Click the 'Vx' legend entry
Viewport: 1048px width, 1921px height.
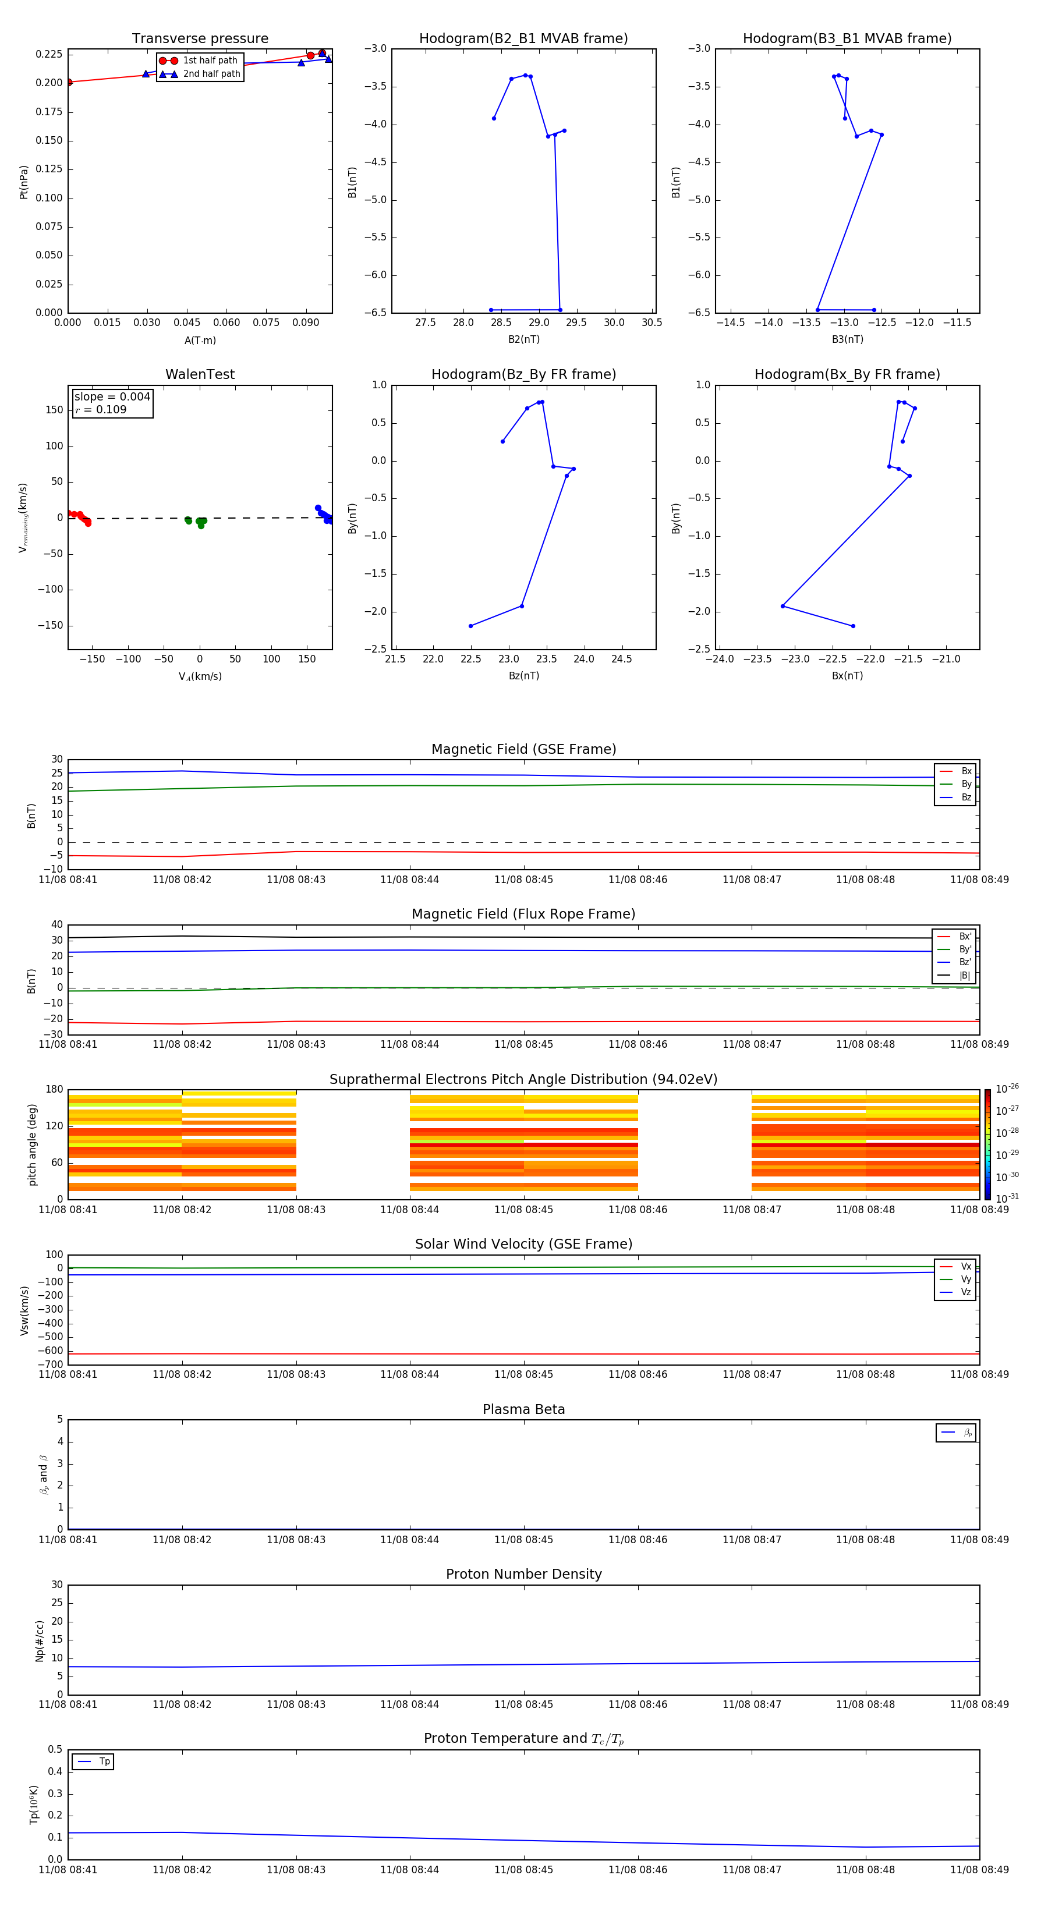click(x=955, y=1266)
